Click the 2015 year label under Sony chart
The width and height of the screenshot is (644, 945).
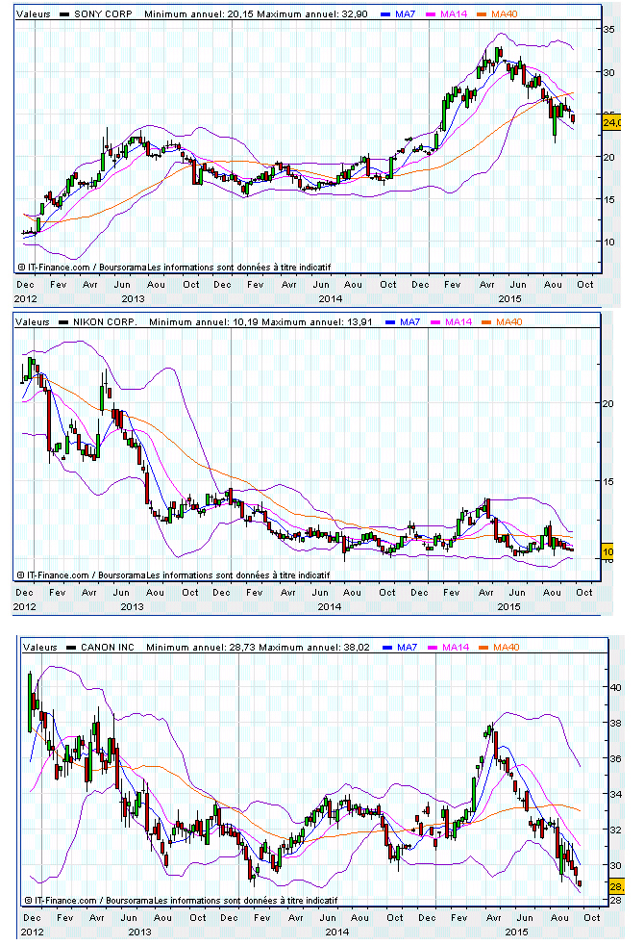509,299
